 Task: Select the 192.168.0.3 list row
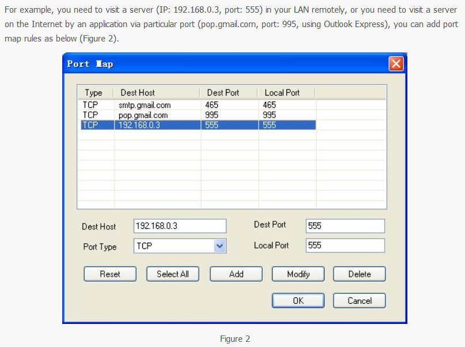point(198,125)
